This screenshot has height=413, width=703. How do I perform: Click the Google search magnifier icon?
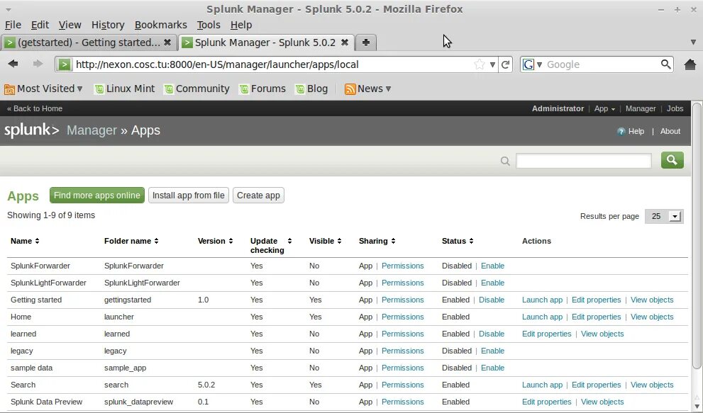coord(666,64)
